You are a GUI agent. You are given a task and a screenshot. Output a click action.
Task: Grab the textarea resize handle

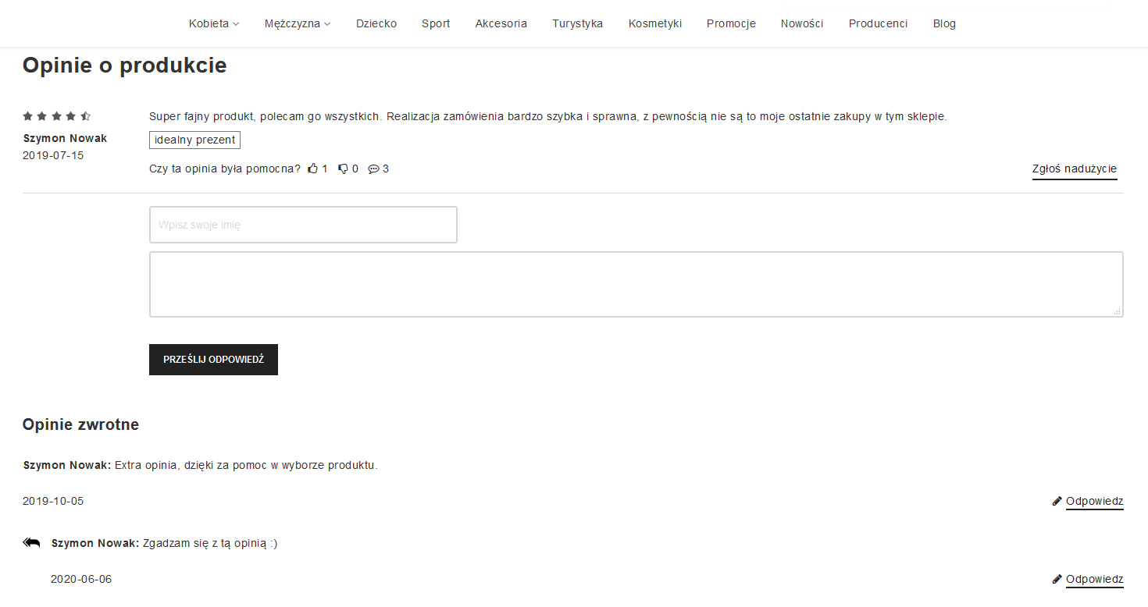click(1118, 311)
